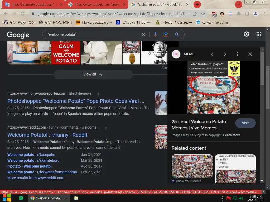Click the address bar URL
The width and height of the screenshot is (270, 202).
113,14
